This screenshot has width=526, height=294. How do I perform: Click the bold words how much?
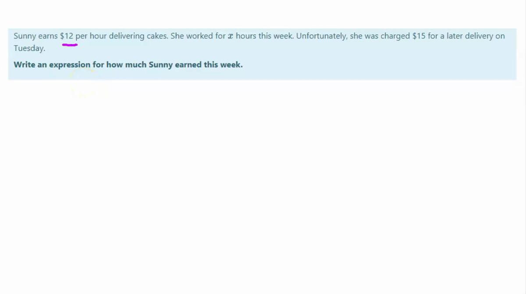(x=127, y=65)
